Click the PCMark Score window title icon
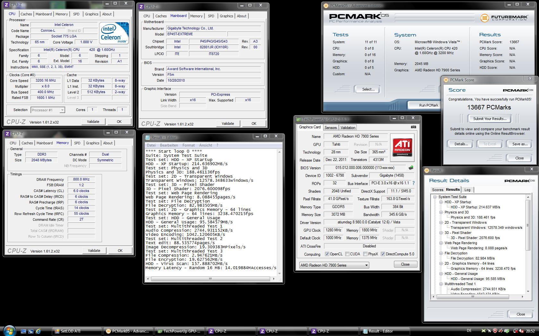 [x=446, y=80]
